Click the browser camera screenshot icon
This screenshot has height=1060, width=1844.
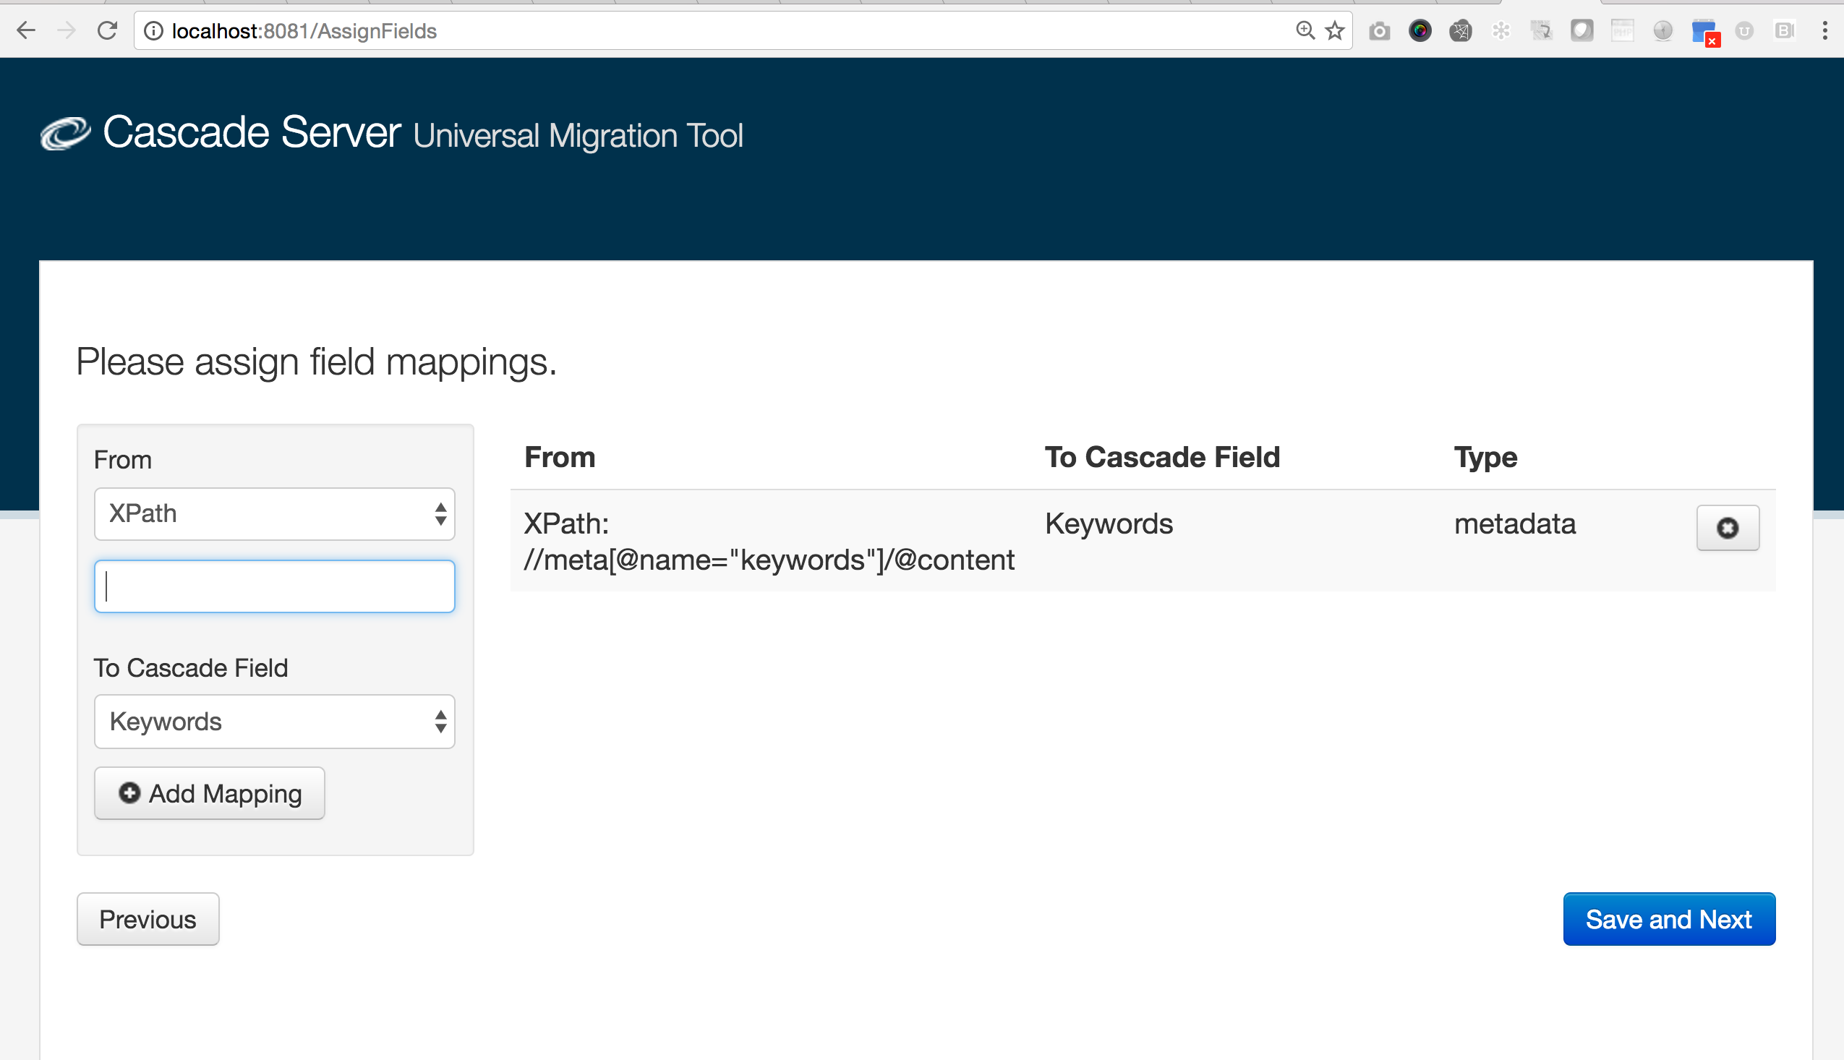[1380, 30]
